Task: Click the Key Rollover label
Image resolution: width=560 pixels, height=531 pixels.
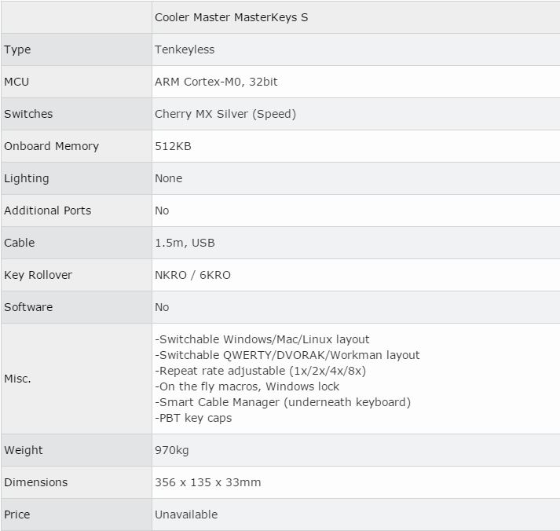Action: (x=38, y=275)
